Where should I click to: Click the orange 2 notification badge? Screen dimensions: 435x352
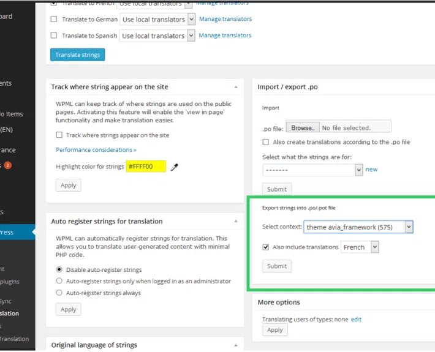tap(8, 165)
